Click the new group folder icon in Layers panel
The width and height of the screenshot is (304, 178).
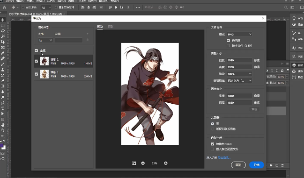pyautogui.click(x=271, y=165)
